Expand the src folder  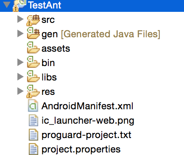click(x=20, y=19)
